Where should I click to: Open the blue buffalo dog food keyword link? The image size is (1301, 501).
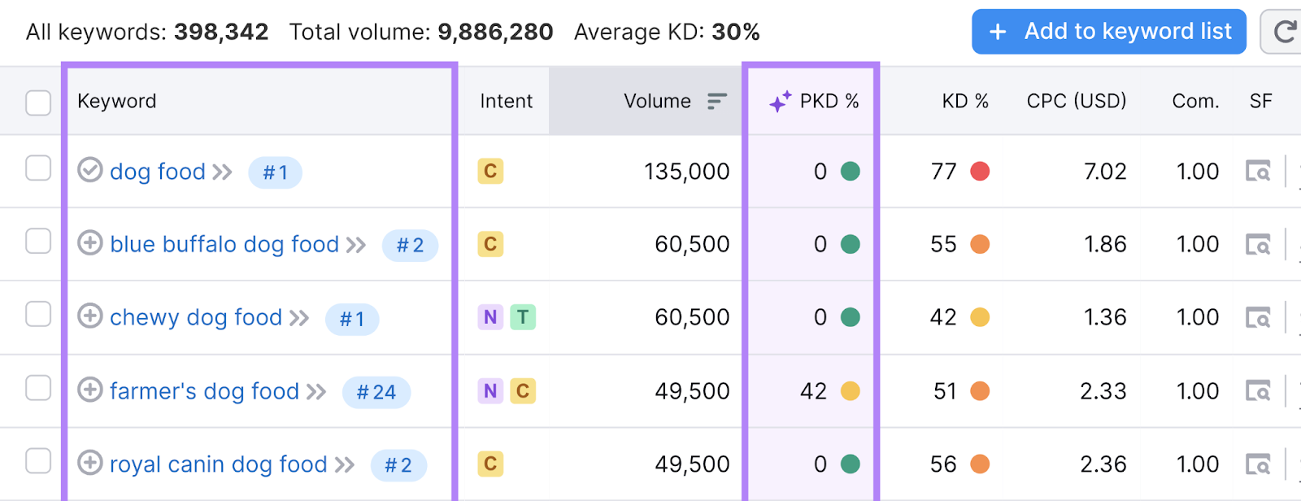[x=224, y=244]
